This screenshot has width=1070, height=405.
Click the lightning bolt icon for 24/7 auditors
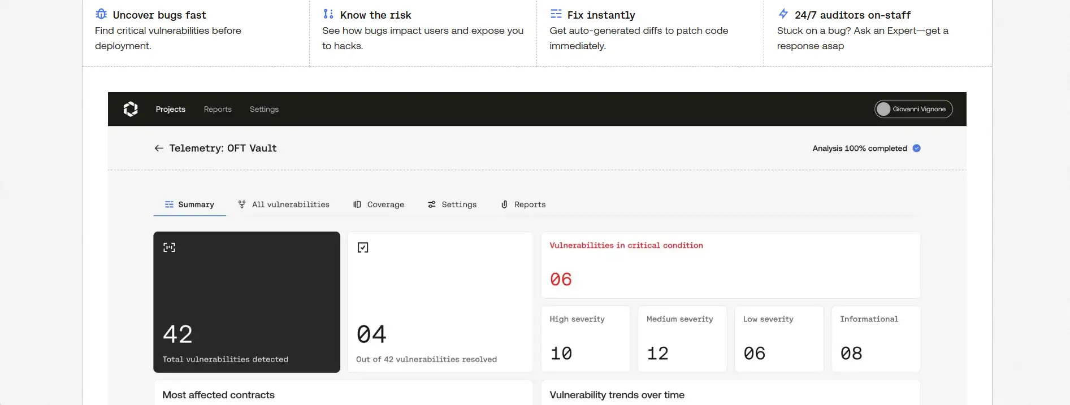783,14
